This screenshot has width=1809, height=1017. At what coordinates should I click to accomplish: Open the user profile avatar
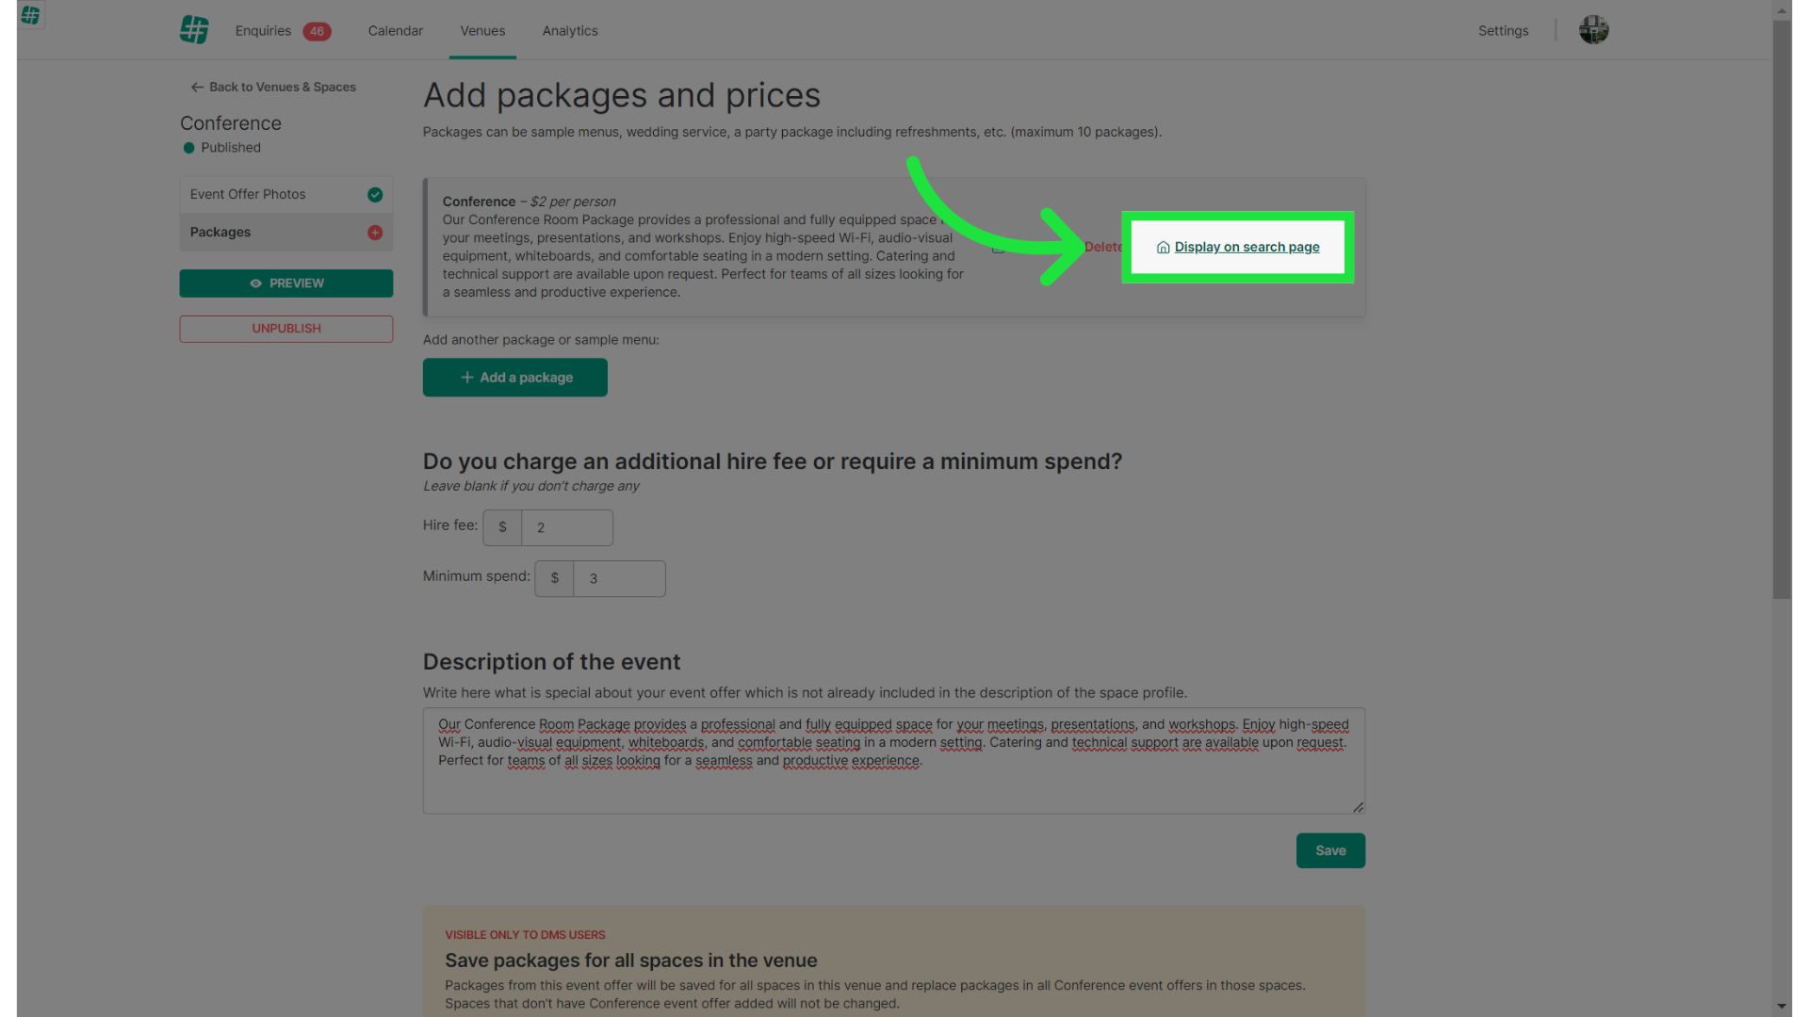pyautogui.click(x=1593, y=30)
